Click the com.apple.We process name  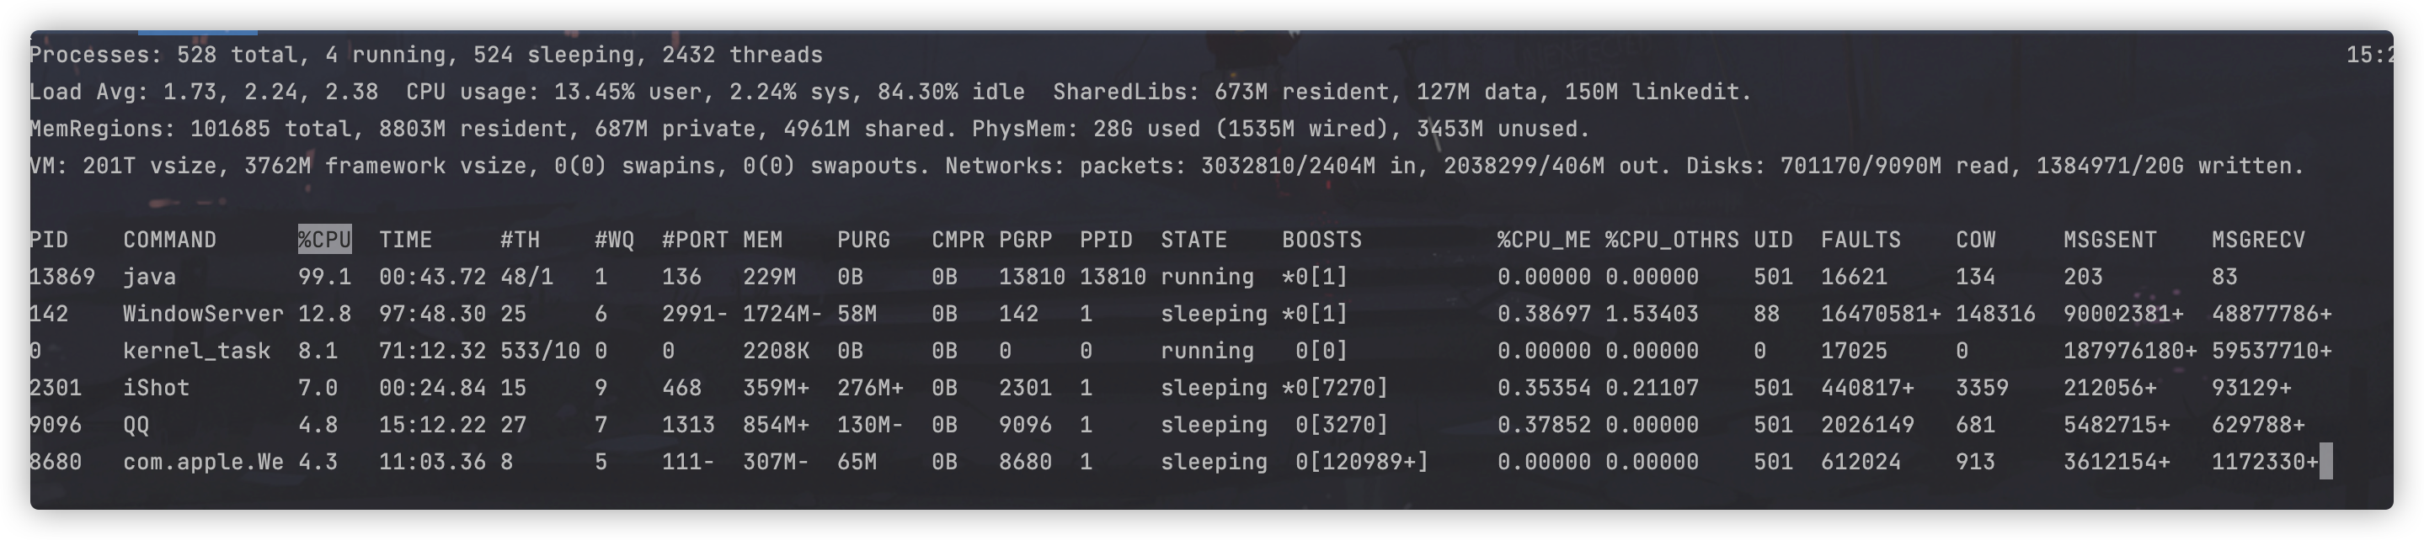(x=202, y=462)
